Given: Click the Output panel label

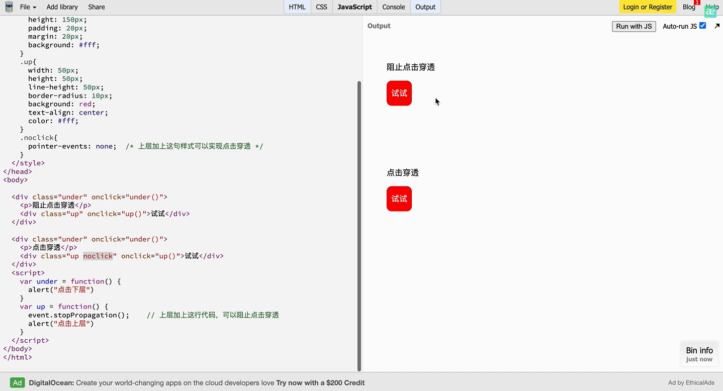Looking at the screenshot, I should [379, 26].
